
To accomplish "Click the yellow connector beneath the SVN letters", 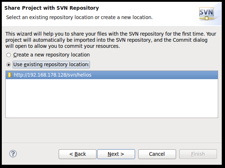I will (x=207, y=18).
